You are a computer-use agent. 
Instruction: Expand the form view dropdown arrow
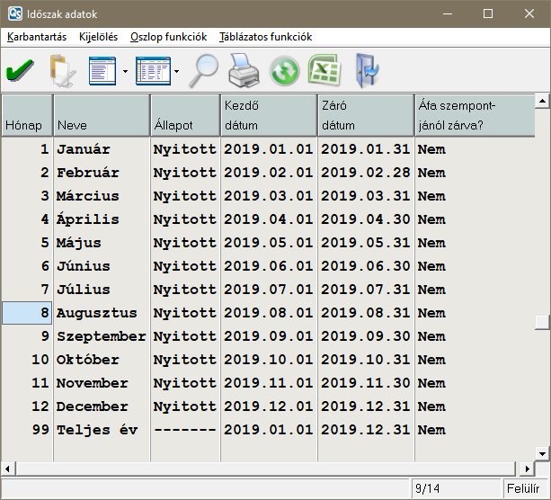[x=125, y=70]
